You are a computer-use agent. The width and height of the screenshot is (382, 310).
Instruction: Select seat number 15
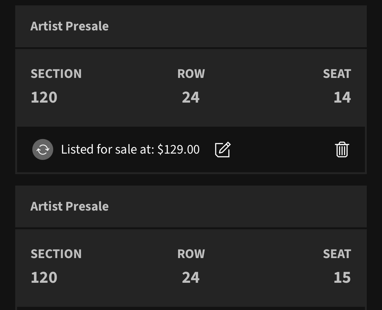tap(342, 277)
